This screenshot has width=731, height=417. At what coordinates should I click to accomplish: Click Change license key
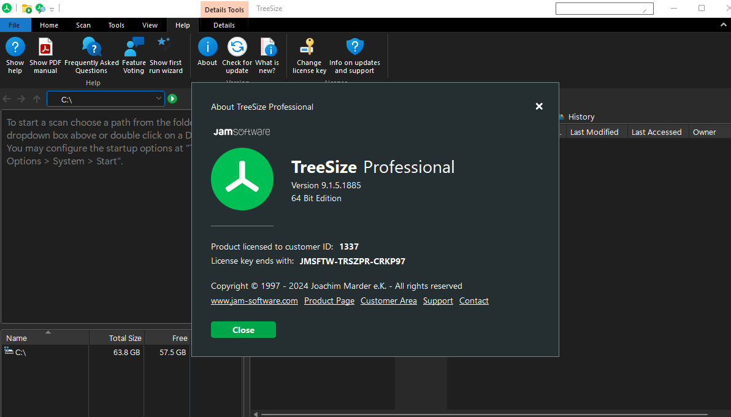[x=309, y=56]
